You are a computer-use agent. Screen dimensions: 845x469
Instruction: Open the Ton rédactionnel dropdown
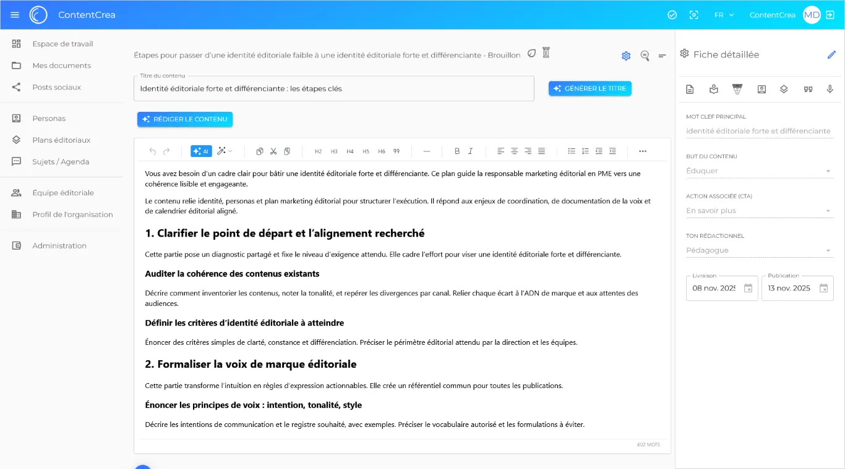(x=759, y=250)
